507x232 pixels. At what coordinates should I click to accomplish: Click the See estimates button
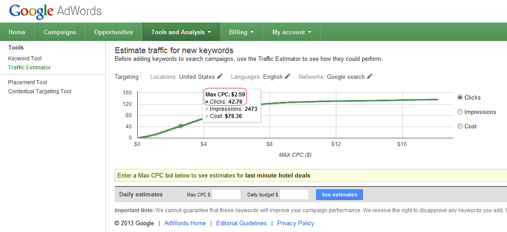pyautogui.click(x=340, y=195)
